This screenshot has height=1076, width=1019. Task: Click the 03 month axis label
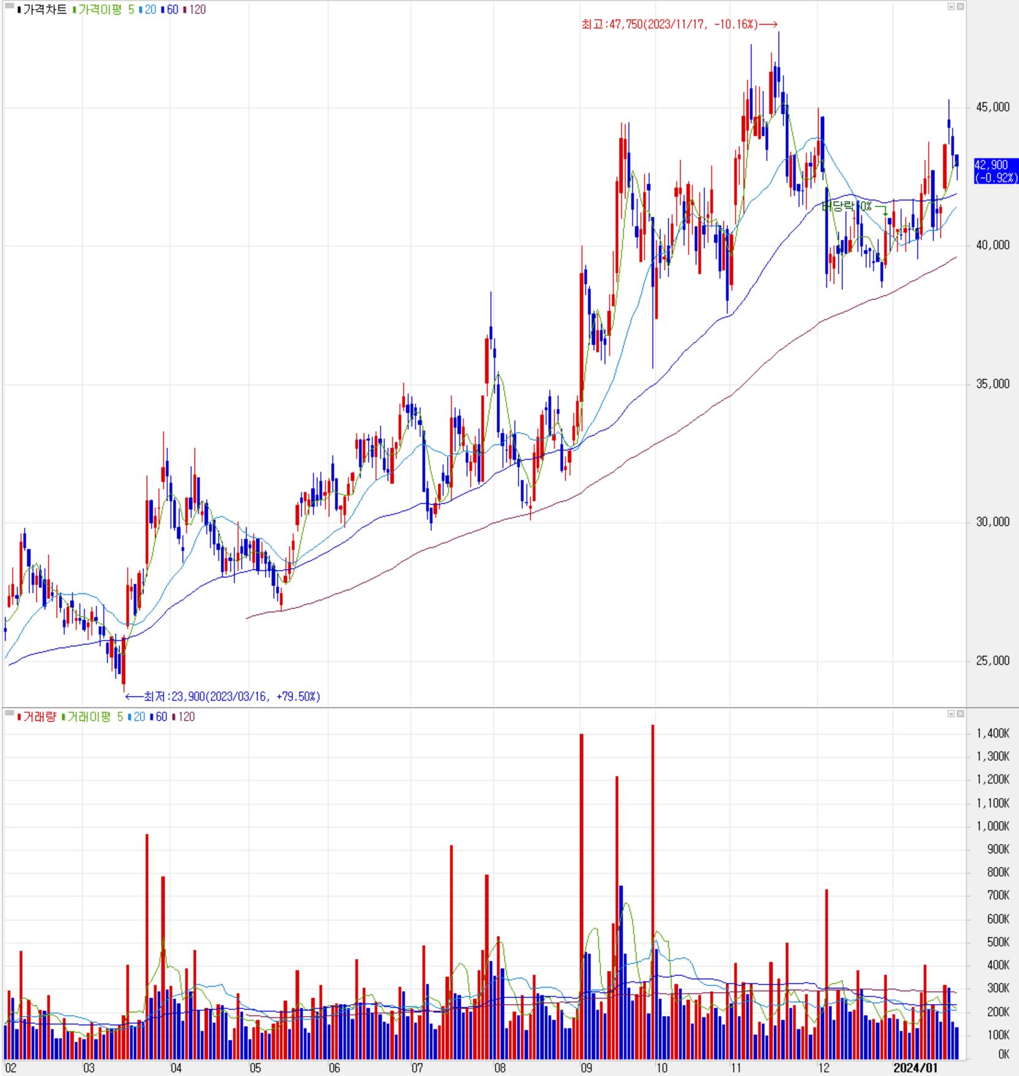pos(89,1067)
